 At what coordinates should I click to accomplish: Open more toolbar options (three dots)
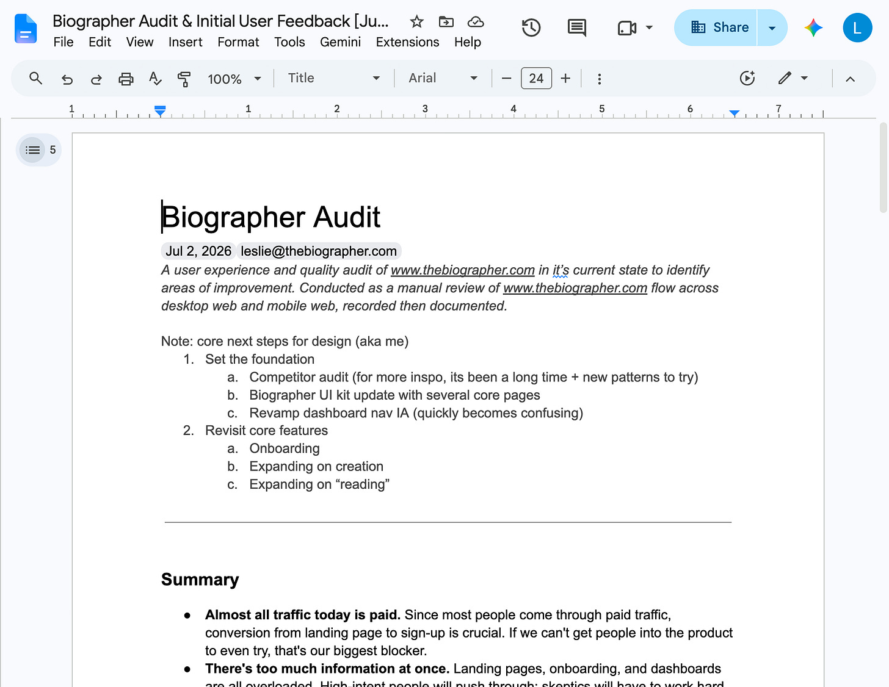tap(600, 79)
